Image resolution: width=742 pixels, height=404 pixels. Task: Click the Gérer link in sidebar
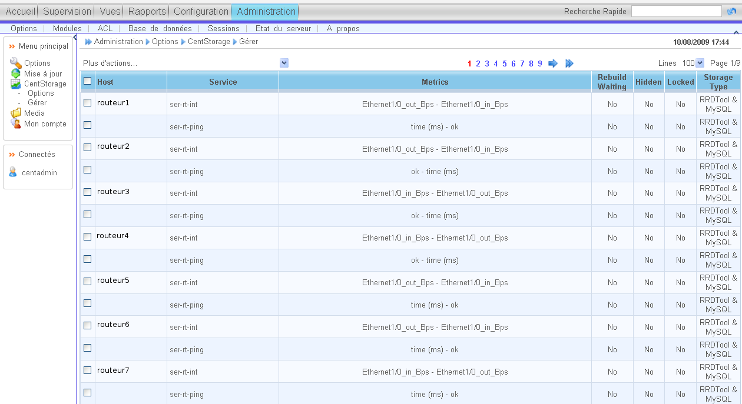tap(37, 103)
